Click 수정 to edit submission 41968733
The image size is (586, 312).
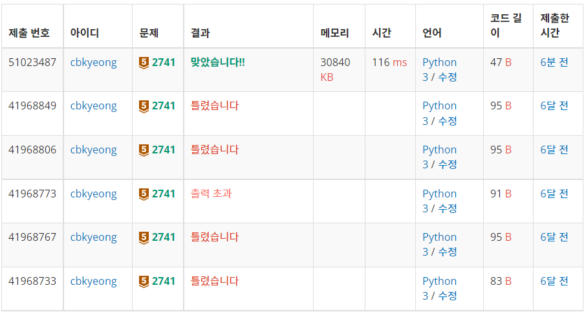tap(448, 296)
